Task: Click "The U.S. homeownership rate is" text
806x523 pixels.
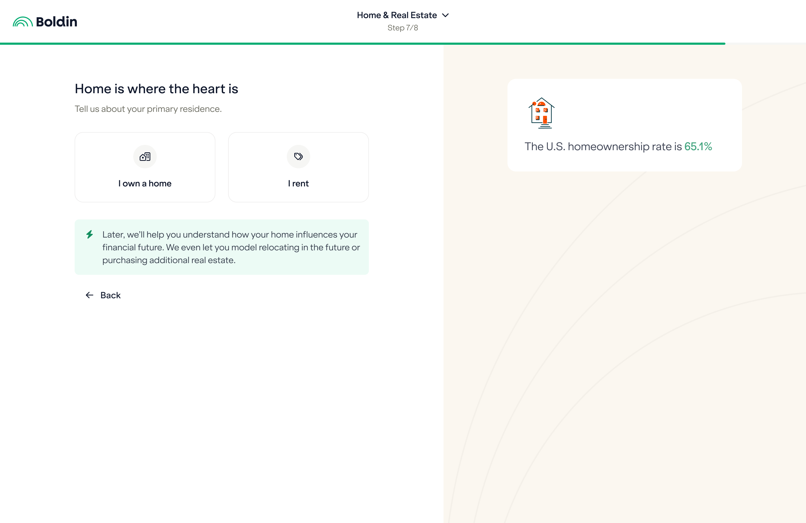Action: pyautogui.click(x=603, y=146)
